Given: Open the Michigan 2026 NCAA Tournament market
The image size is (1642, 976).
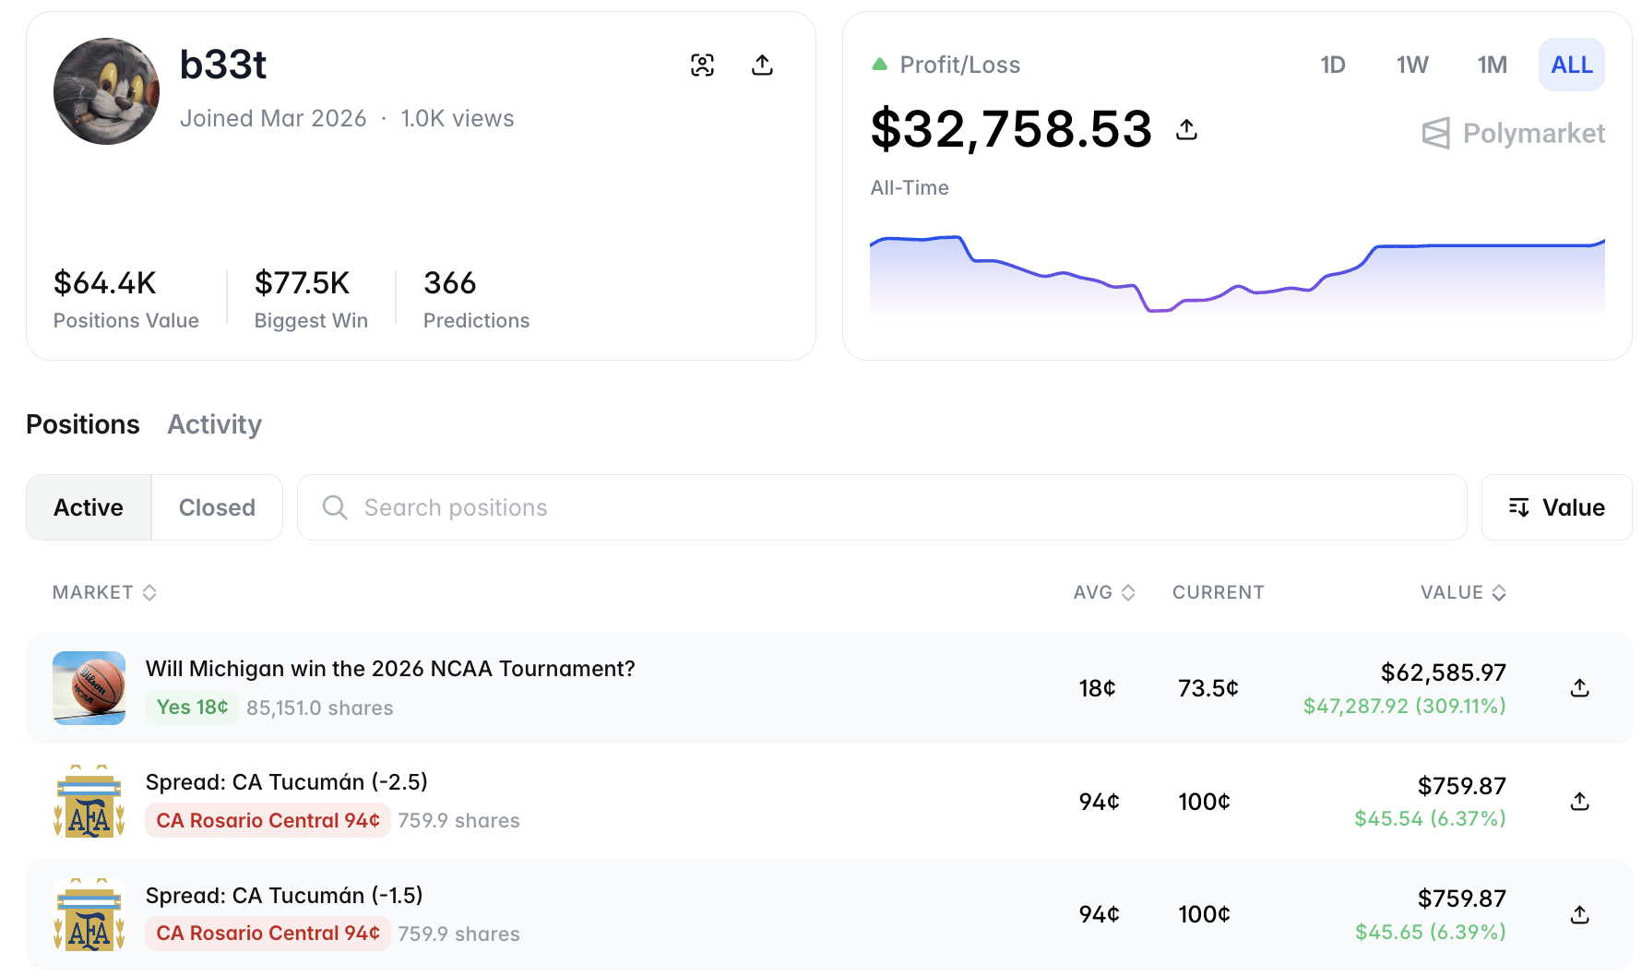Looking at the screenshot, I should click(390, 668).
